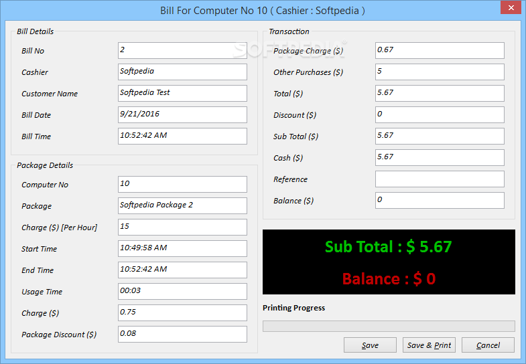
Task: Select the Sub Total ($) field
Action: tap(440, 136)
